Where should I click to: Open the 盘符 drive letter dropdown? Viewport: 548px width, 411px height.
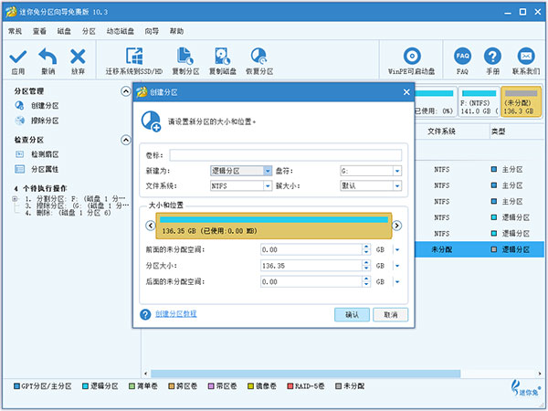pyautogui.click(x=397, y=170)
